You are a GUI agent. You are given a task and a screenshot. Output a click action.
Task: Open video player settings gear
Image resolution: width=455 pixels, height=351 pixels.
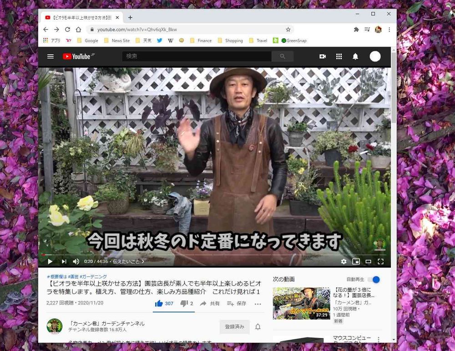(x=344, y=261)
